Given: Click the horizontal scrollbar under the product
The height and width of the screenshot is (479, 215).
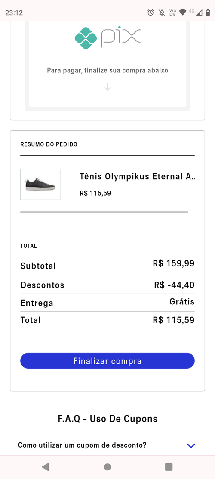Looking at the screenshot, I should (104, 212).
